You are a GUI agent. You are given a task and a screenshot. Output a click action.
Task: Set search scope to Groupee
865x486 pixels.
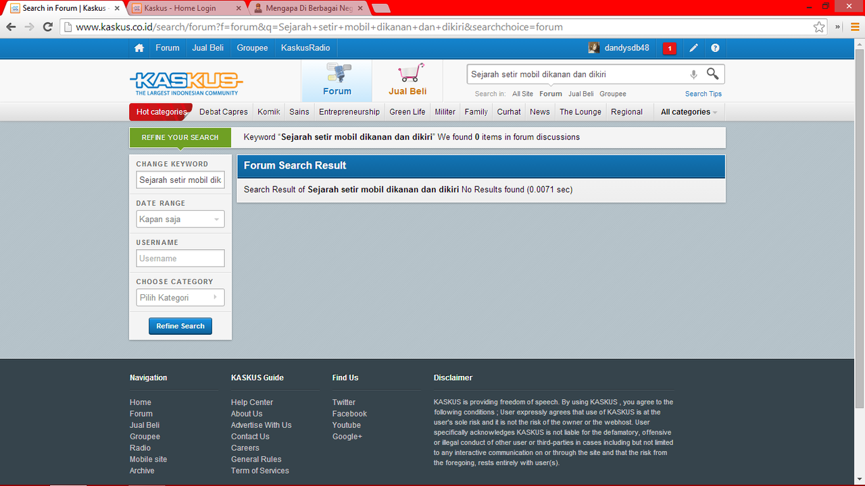(613, 94)
